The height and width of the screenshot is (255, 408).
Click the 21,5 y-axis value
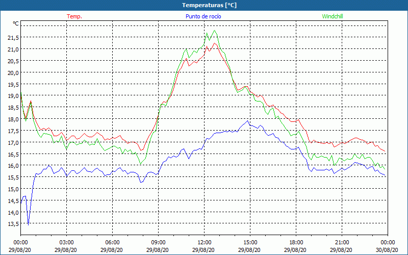click(x=13, y=38)
